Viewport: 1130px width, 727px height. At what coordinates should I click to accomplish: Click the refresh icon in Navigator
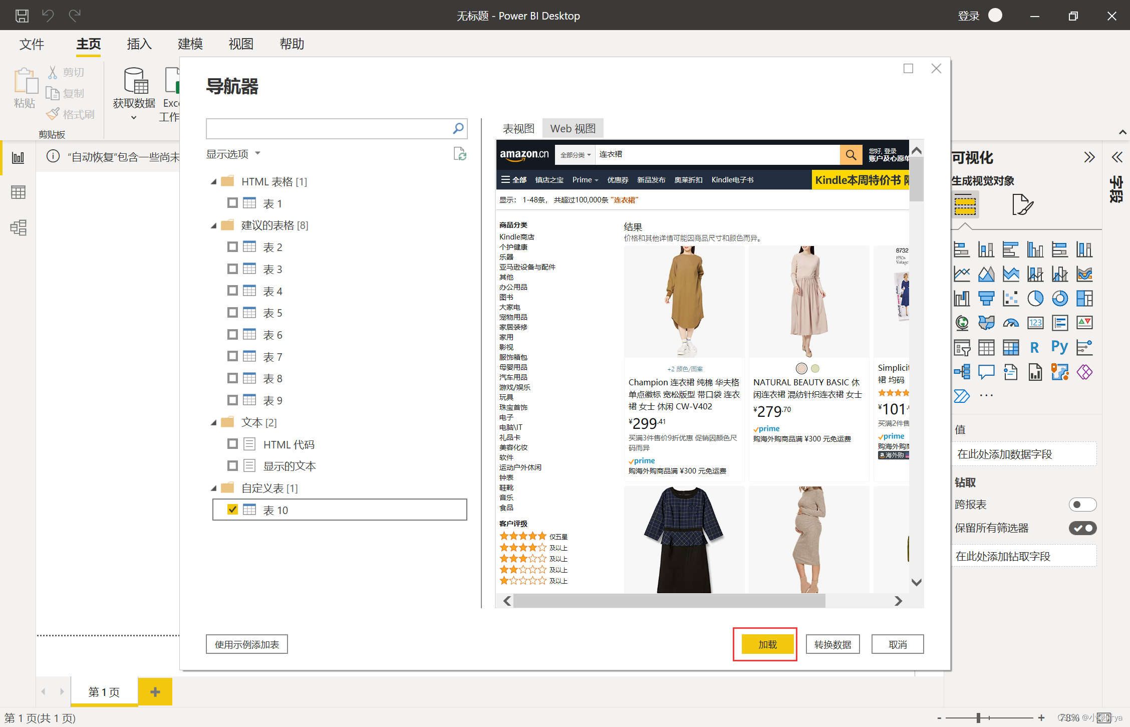pyautogui.click(x=459, y=154)
